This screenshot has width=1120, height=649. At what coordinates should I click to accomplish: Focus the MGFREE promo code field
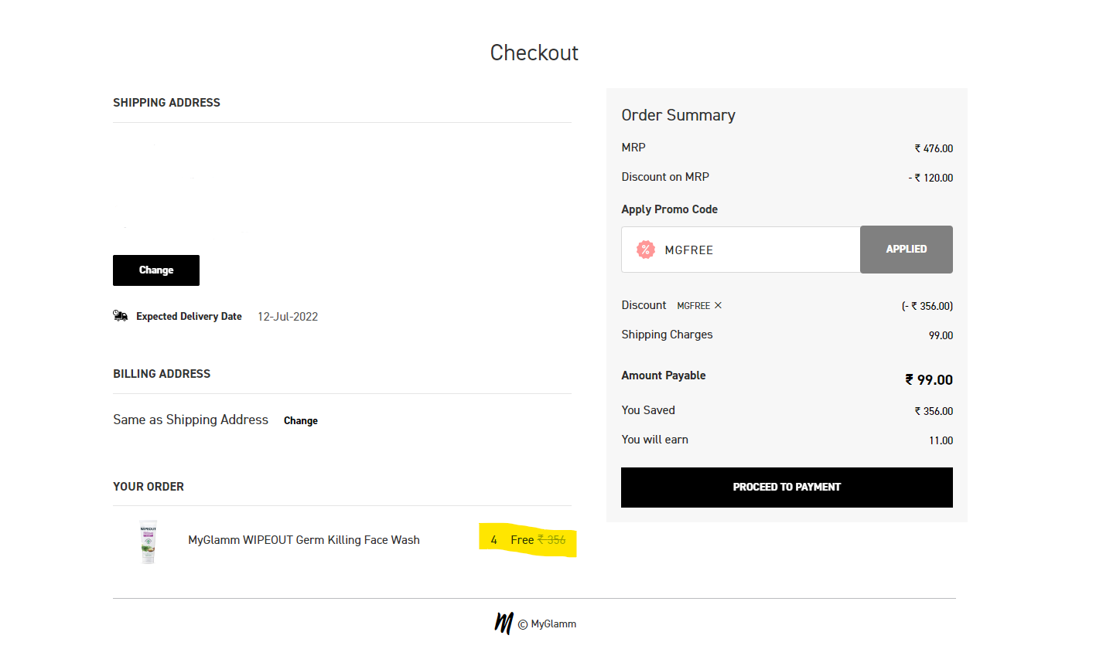coord(741,250)
